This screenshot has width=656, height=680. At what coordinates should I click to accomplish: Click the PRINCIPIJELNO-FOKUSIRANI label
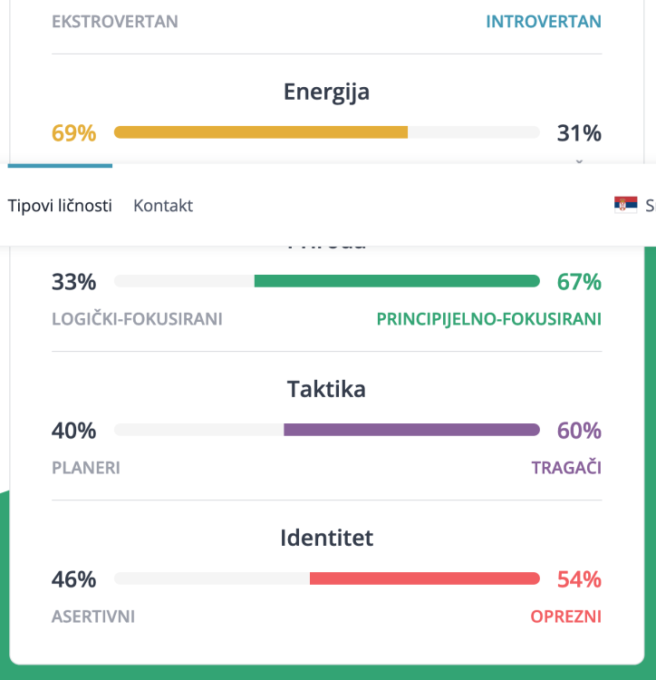click(x=488, y=319)
